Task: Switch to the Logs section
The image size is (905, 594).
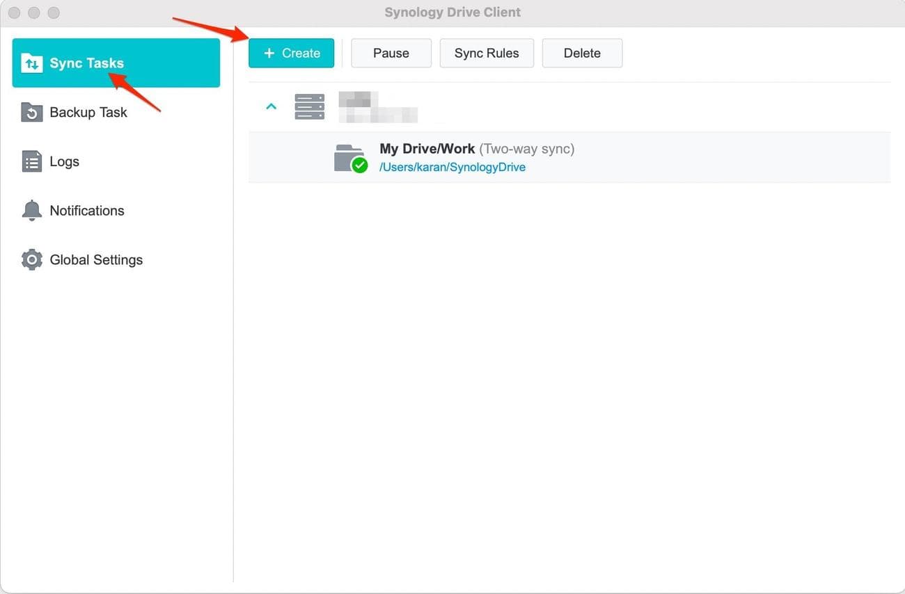Action: pyautogui.click(x=64, y=161)
